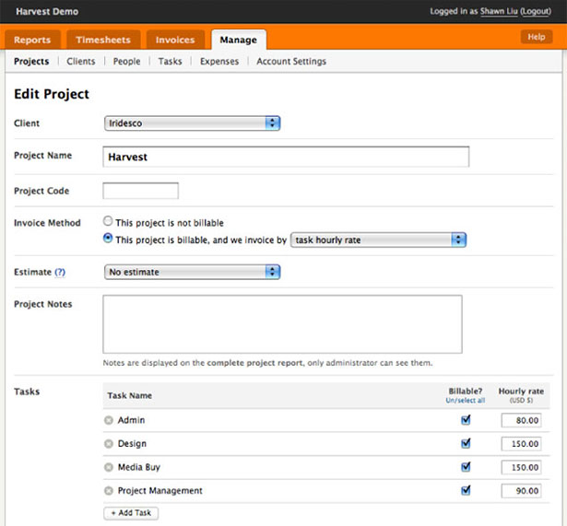
Task: Switch to the Reports tab
Action: pos(32,40)
